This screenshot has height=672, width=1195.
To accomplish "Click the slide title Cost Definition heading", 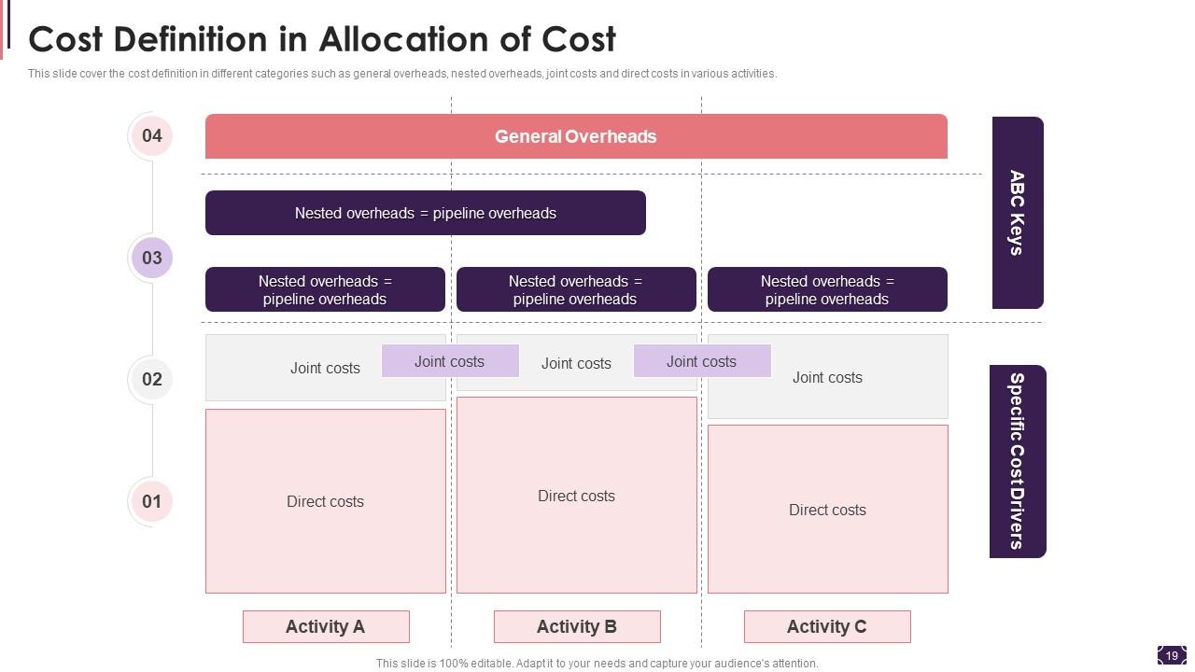I will tap(322, 39).
